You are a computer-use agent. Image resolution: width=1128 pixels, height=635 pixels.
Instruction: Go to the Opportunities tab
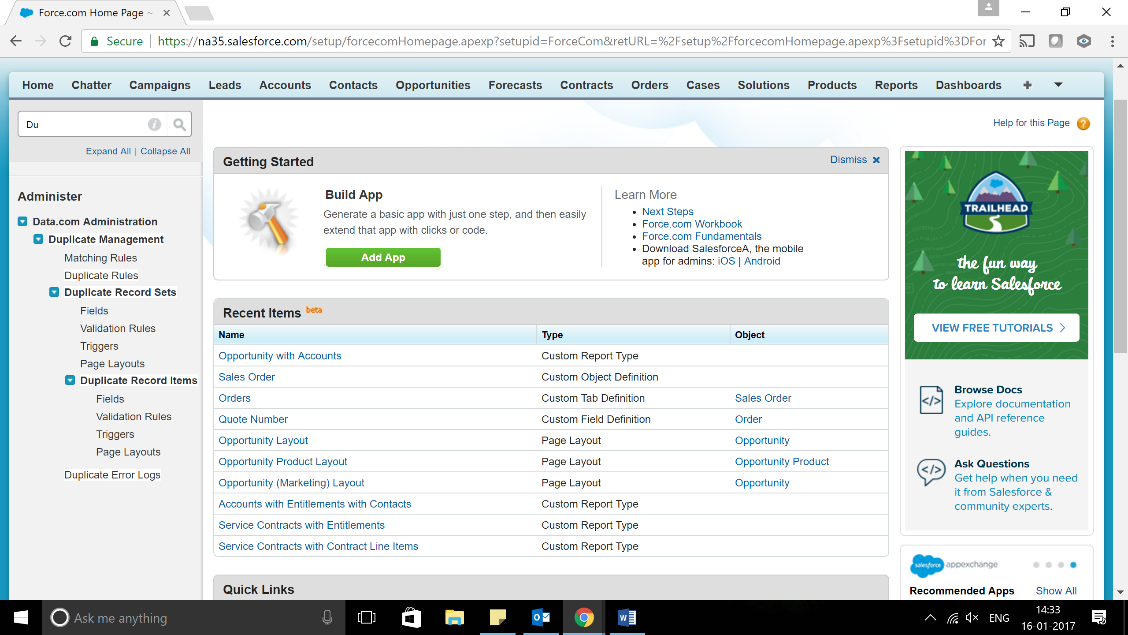433,85
